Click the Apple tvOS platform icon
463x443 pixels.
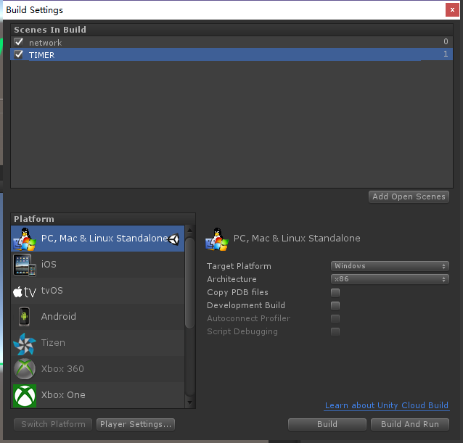coord(25,291)
